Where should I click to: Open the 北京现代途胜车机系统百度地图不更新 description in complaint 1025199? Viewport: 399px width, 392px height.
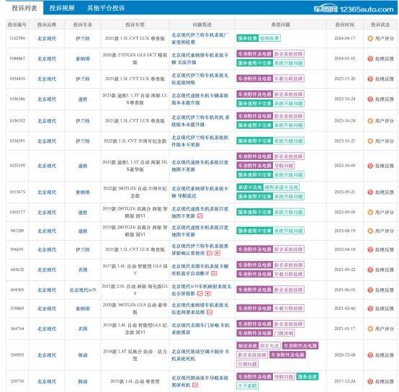(200, 166)
